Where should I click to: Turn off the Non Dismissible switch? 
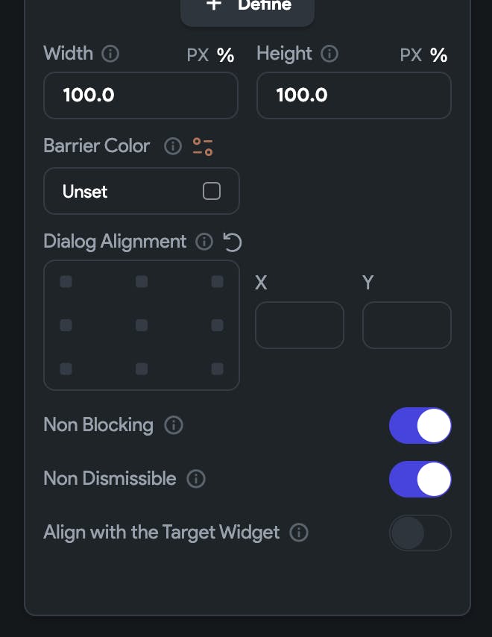click(x=420, y=479)
